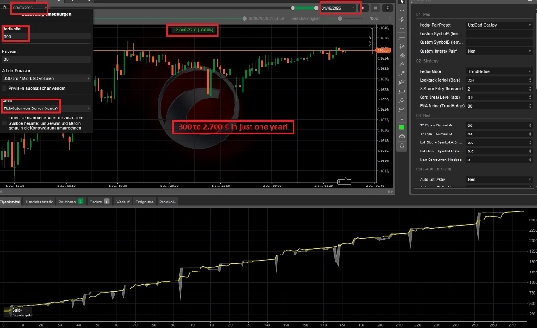
Task: Click the diamond marker on the backtest timeline
Action: [x=244, y=19]
